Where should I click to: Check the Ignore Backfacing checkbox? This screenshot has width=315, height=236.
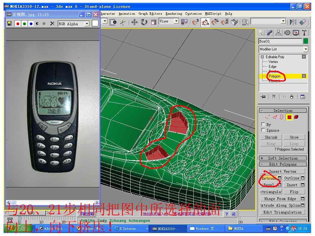click(x=263, y=130)
